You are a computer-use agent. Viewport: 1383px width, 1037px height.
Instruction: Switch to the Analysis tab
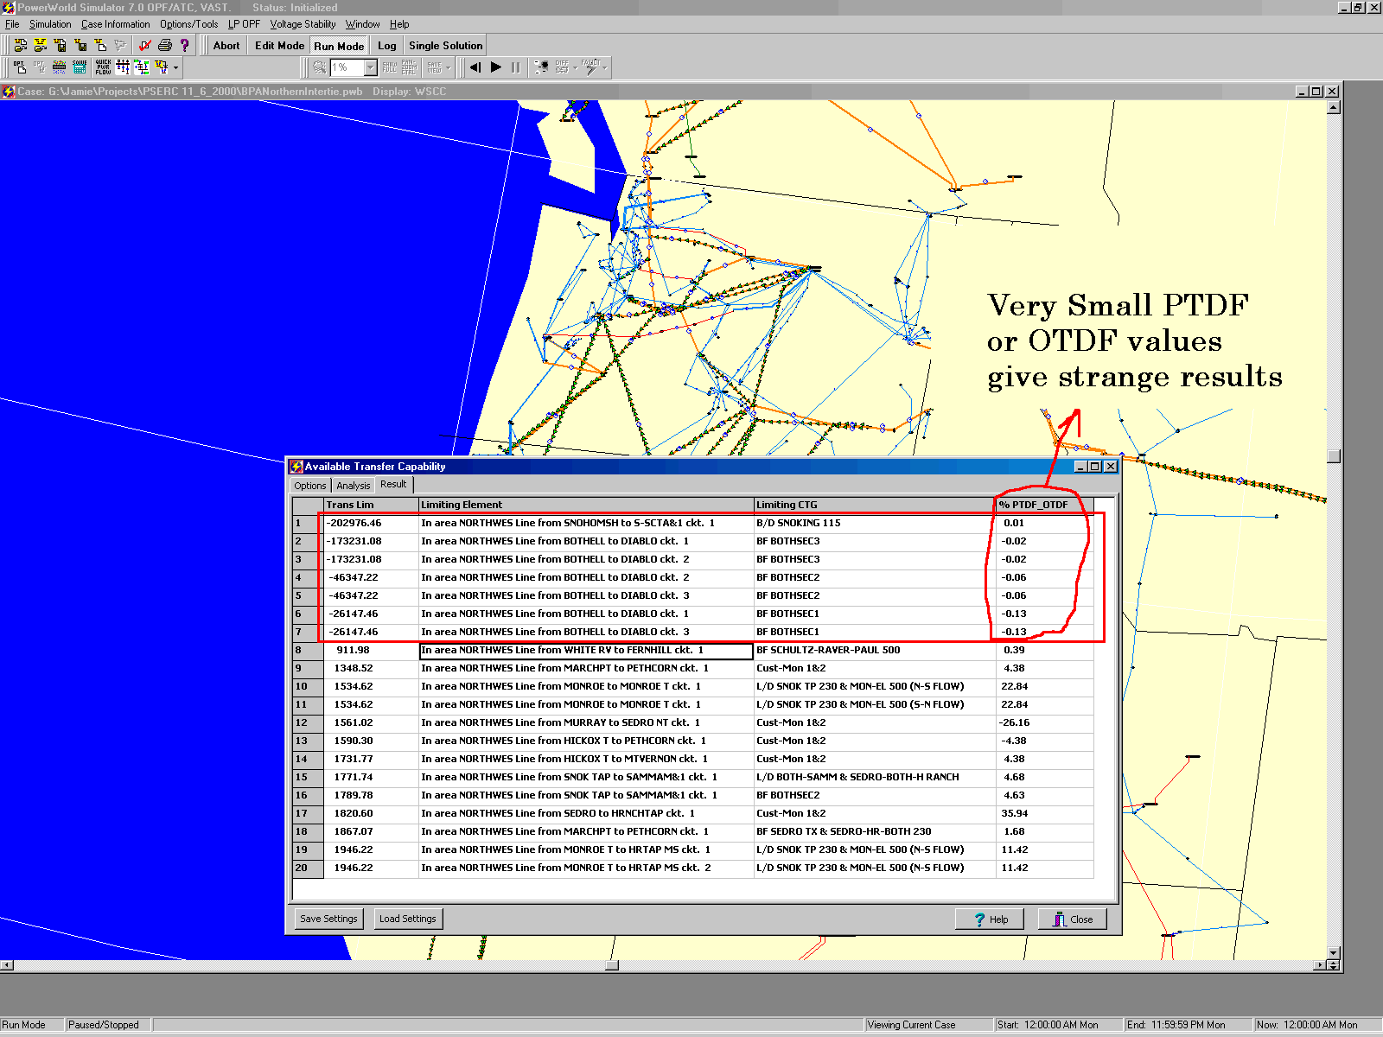(x=353, y=486)
